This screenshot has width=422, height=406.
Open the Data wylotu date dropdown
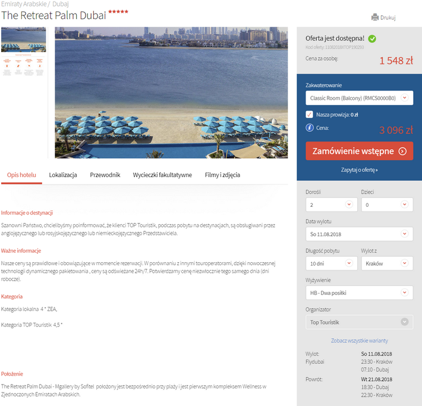pos(359,234)
